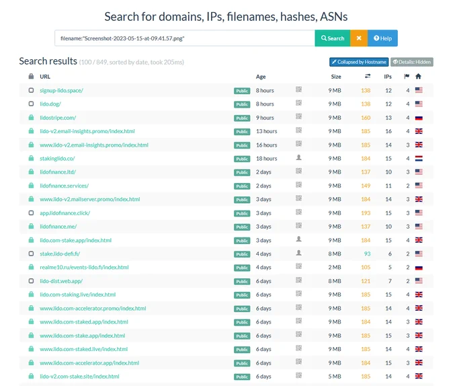Viewport: 457px width, 386px height.
Task: Click the UK flag in lido-v2.com-stake.site row
Action: tap(419, 376)
